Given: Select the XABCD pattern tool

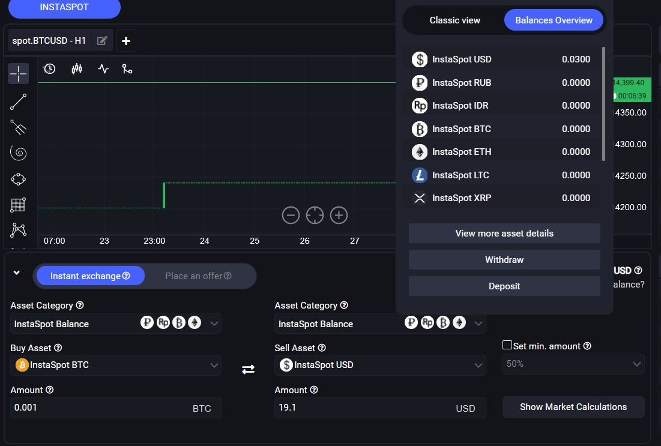Looking at the screenshot, I should 18,230.
